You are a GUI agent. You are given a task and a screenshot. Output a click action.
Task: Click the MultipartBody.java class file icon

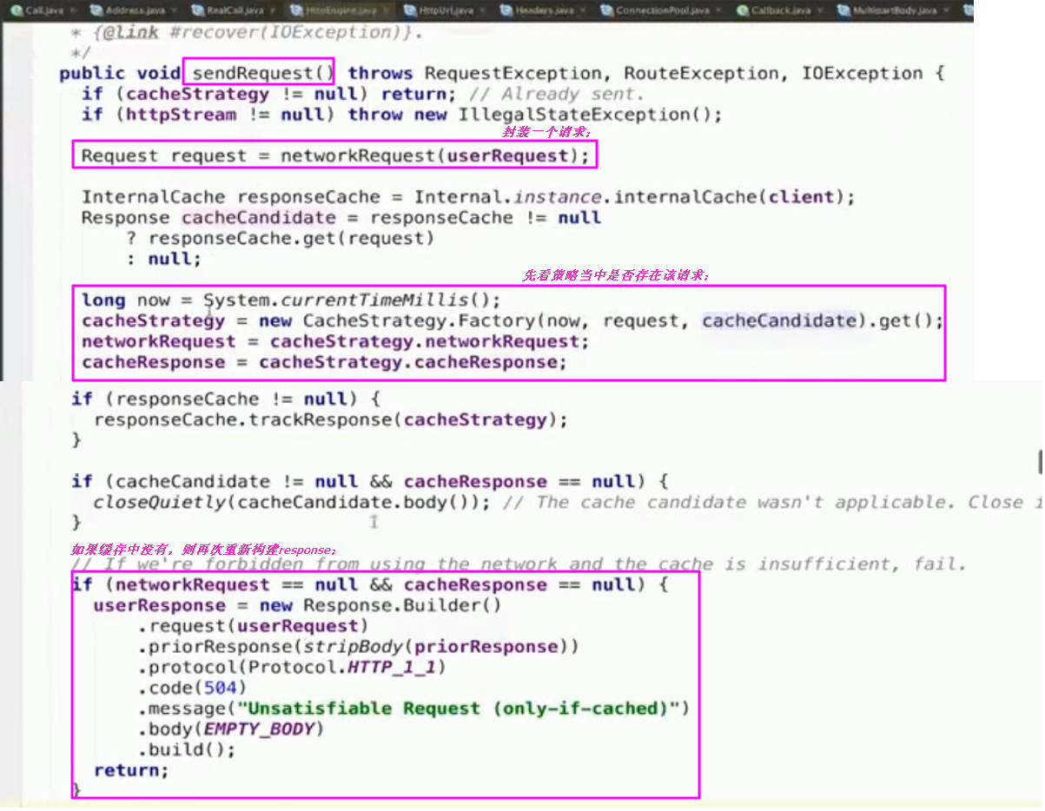coord(843,10)
